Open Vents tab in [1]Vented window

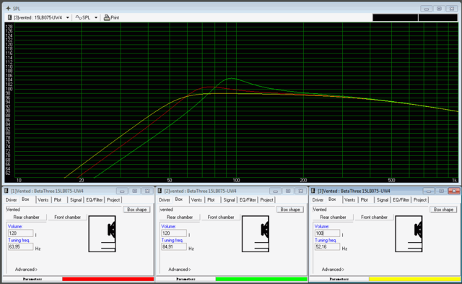click(x=43, y=200)
